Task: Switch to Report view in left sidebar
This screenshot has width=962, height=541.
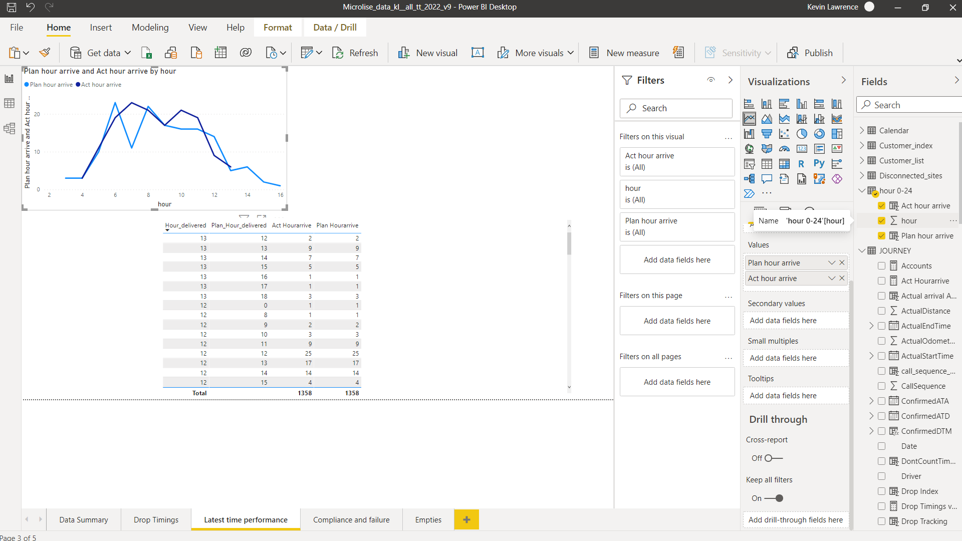Action: click(9, 79)
